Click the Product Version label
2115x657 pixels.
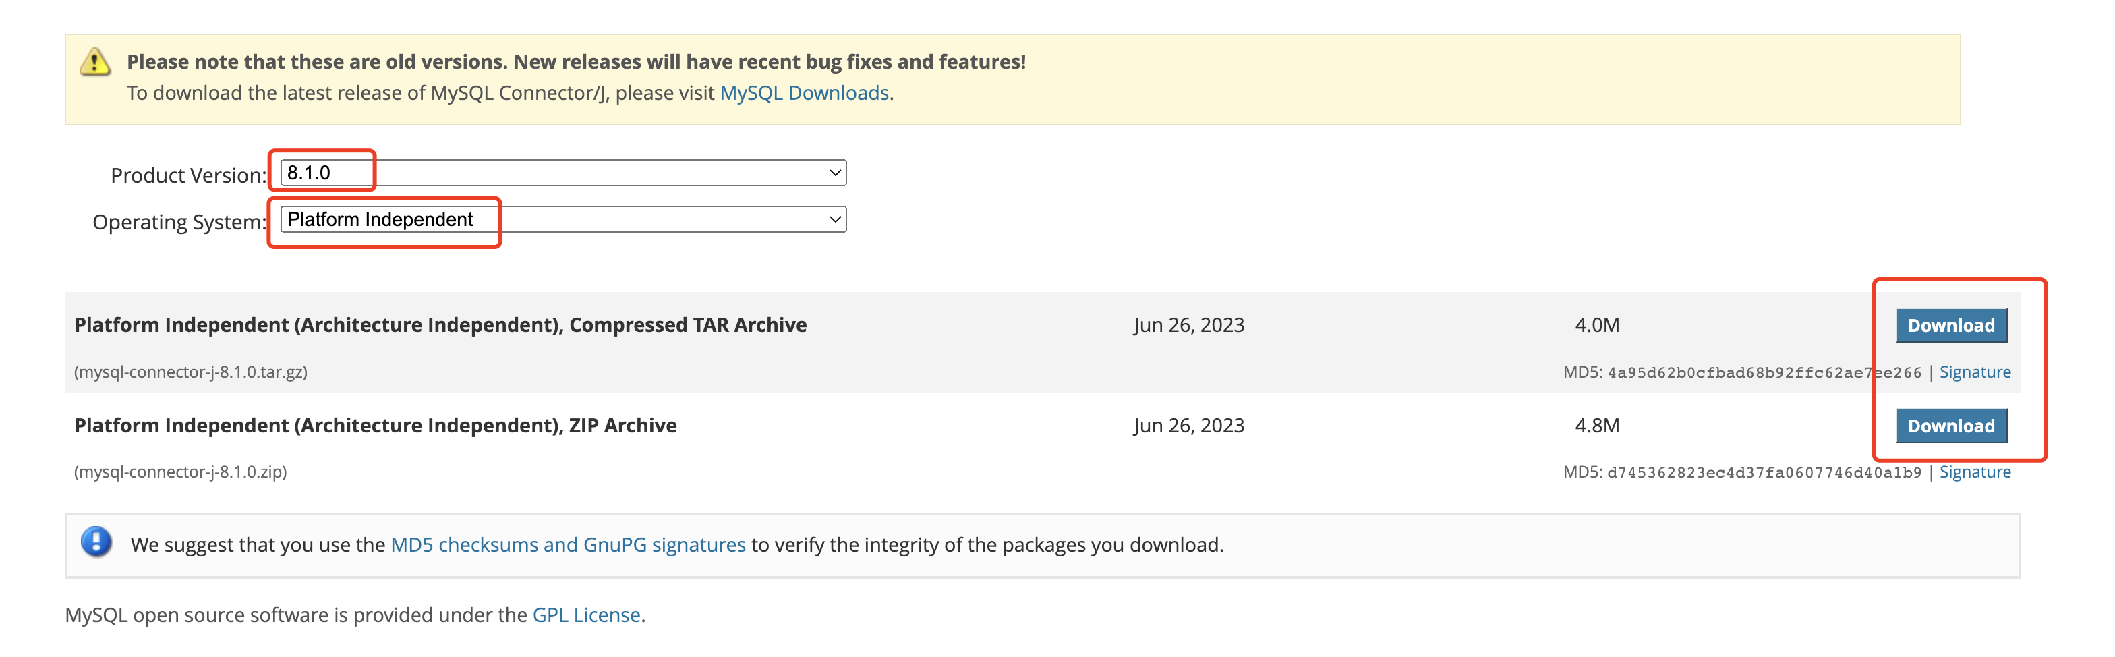tap(189, 175)
